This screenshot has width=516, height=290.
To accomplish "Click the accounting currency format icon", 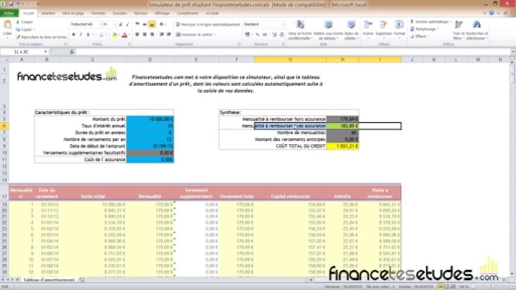I will (247, 35).
